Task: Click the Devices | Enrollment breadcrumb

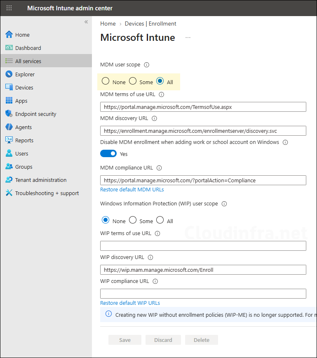Action: [150, 24]
